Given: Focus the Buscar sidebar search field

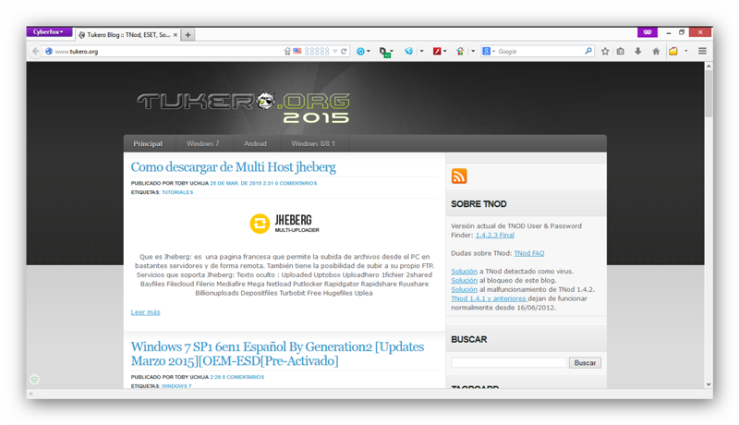Looking at the screenshot, I should pos(509,363).
